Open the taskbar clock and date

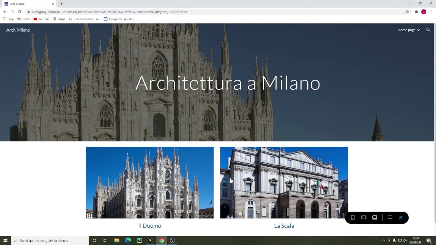point(416,241)
